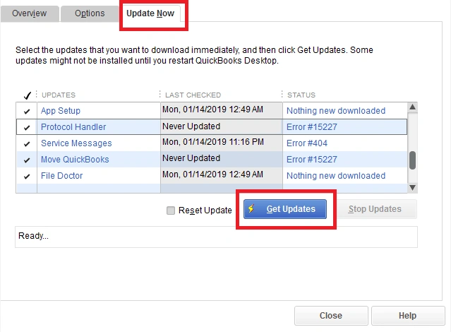Click Error #15227 status for Move QuickBooks
The image size is (451, 332).
pos(311,160)
